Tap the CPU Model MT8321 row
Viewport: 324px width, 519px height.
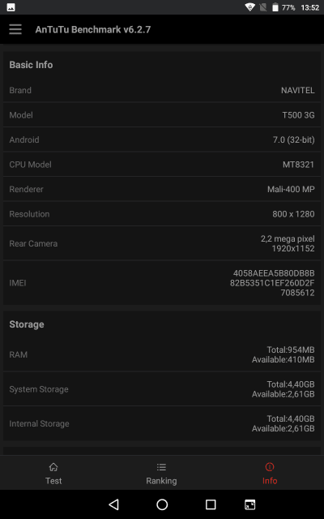coord(162,165)
